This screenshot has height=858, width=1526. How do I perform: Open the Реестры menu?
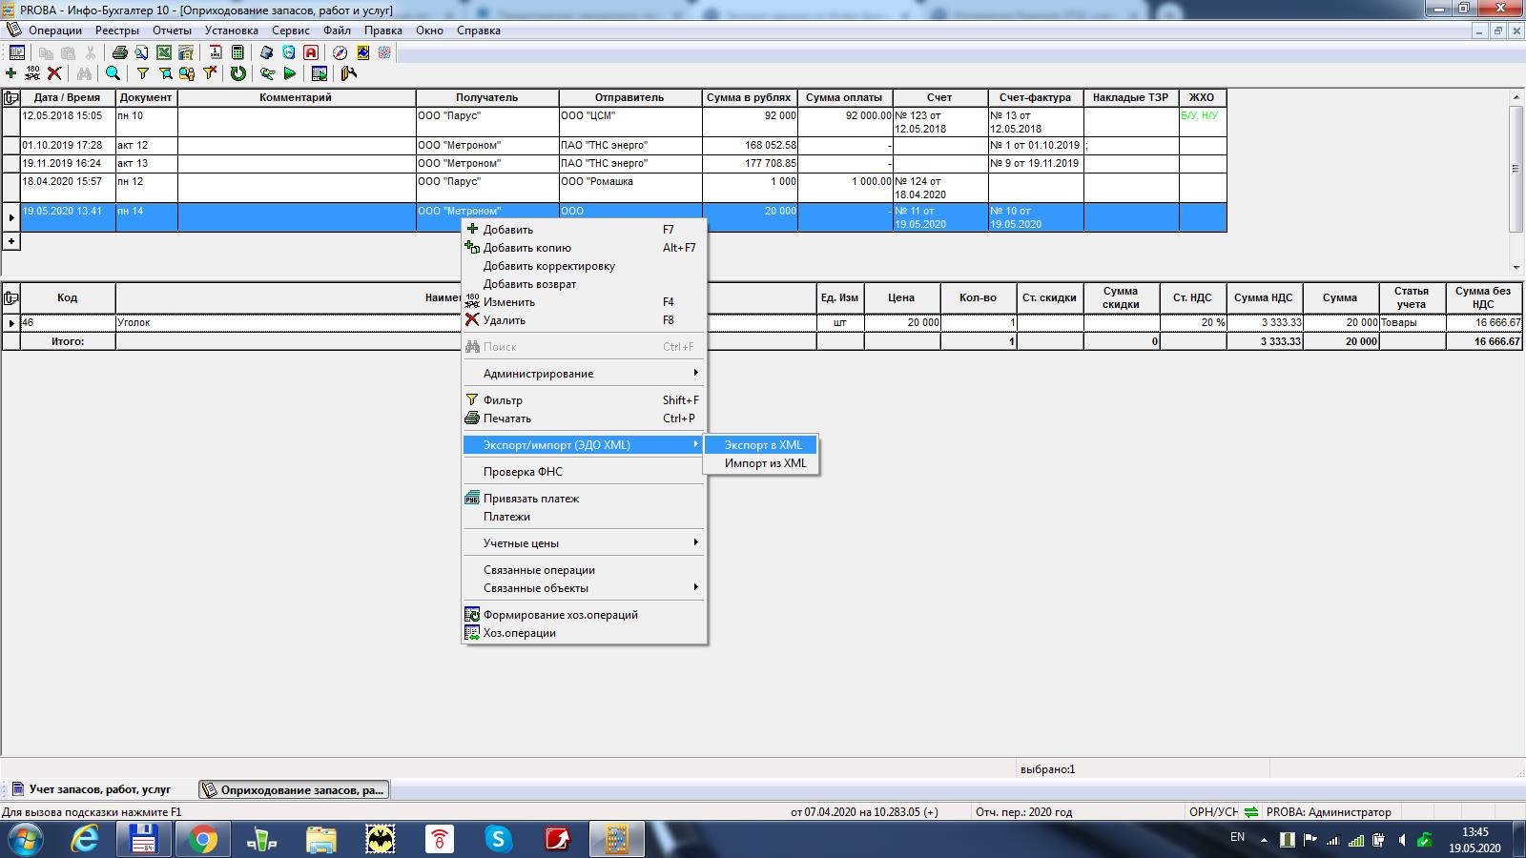coord(117,31)
